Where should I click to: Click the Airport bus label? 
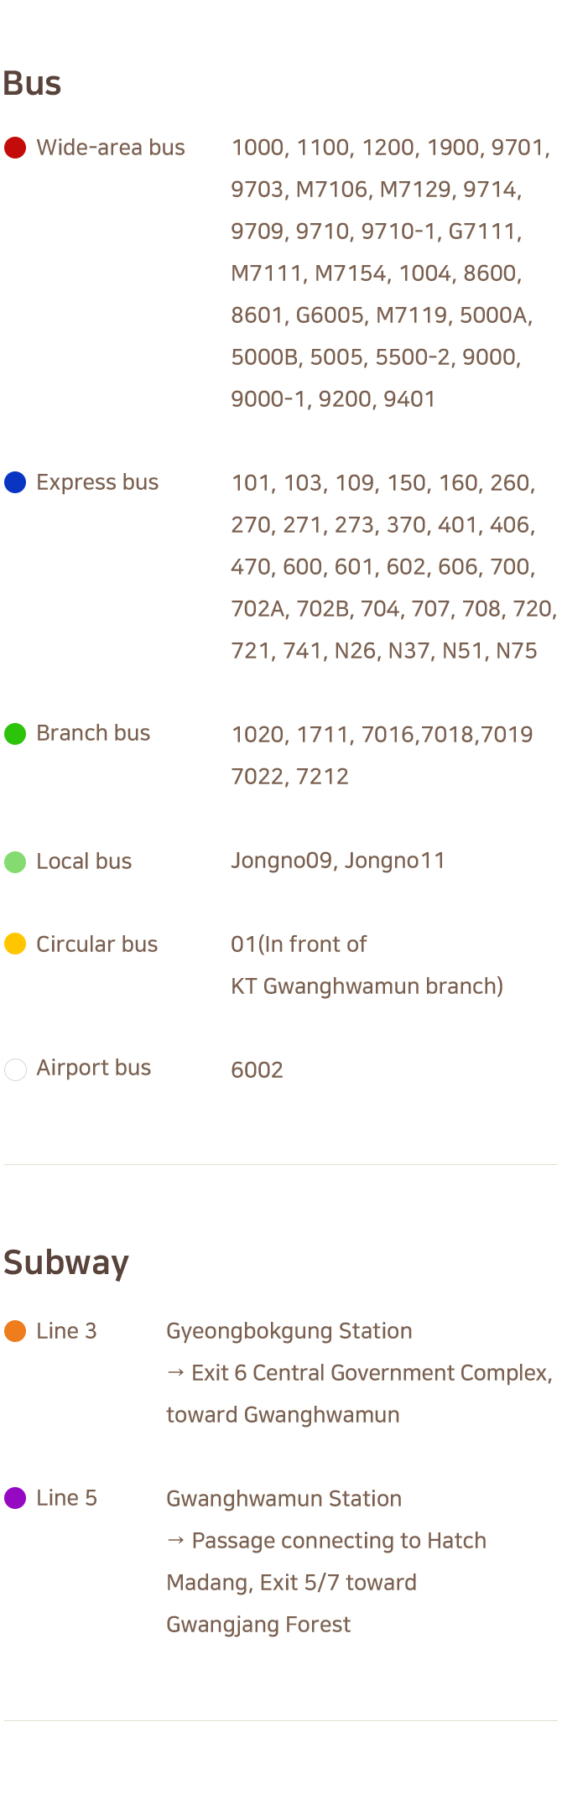(x=93, y=1068)
